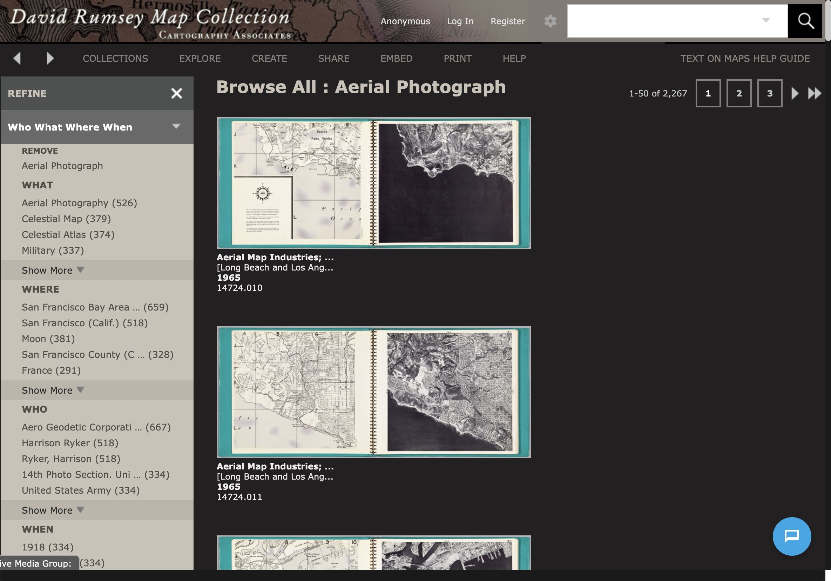Expand Show More under WHO
Viewport: 831px width, 581px height.
tap(53, 510)
